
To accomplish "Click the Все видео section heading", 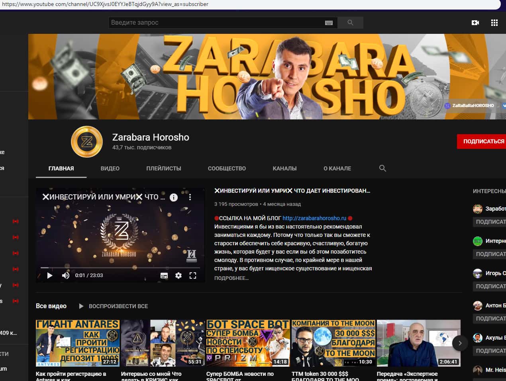I will point(51,306).
